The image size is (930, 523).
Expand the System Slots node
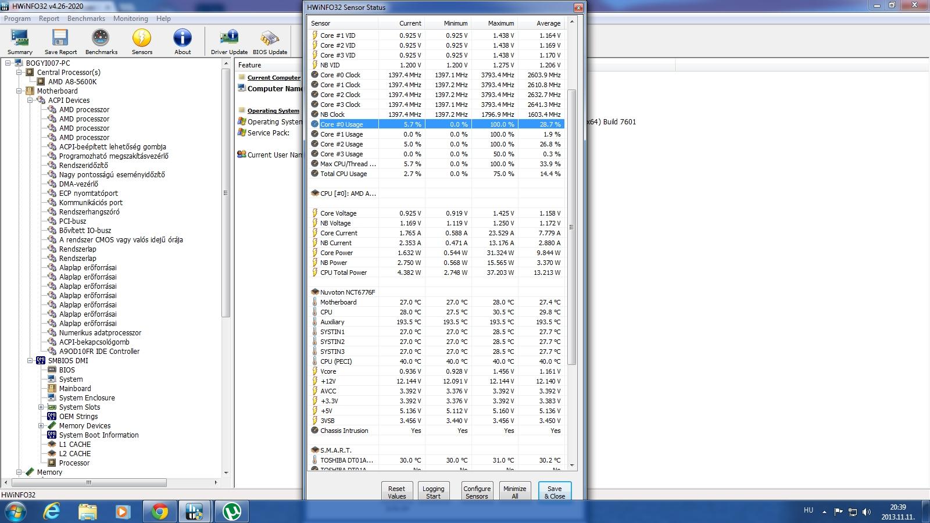[x=41, y=407]
